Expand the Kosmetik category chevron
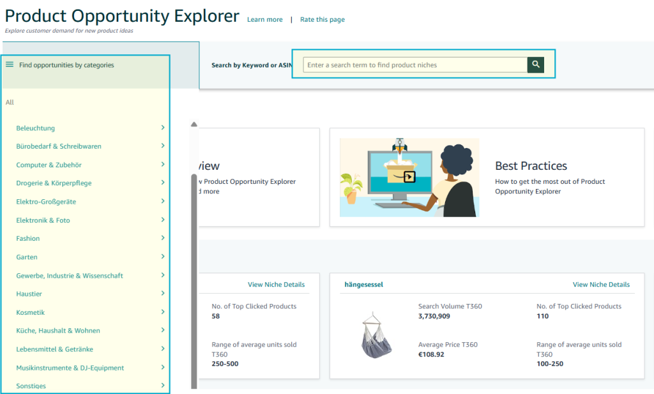Viewport: 654px width, 394px height. tap(163, 312)
